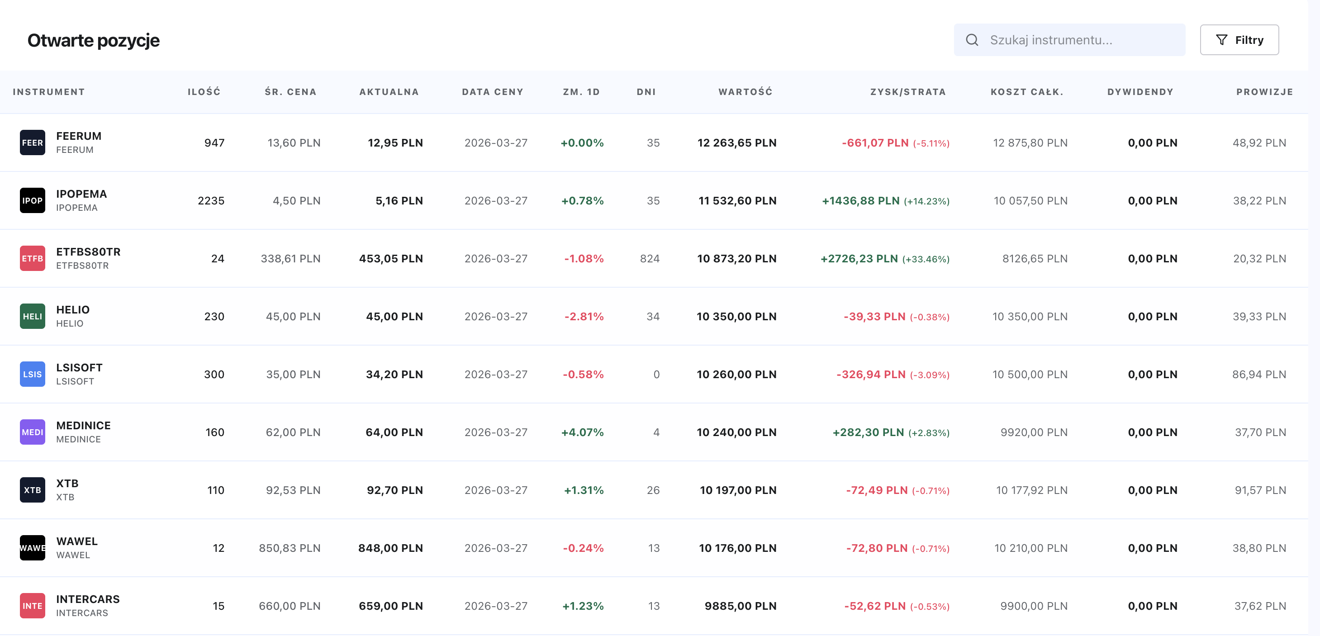Click MEDINICE daily change +4.07%

coord(583,432)
